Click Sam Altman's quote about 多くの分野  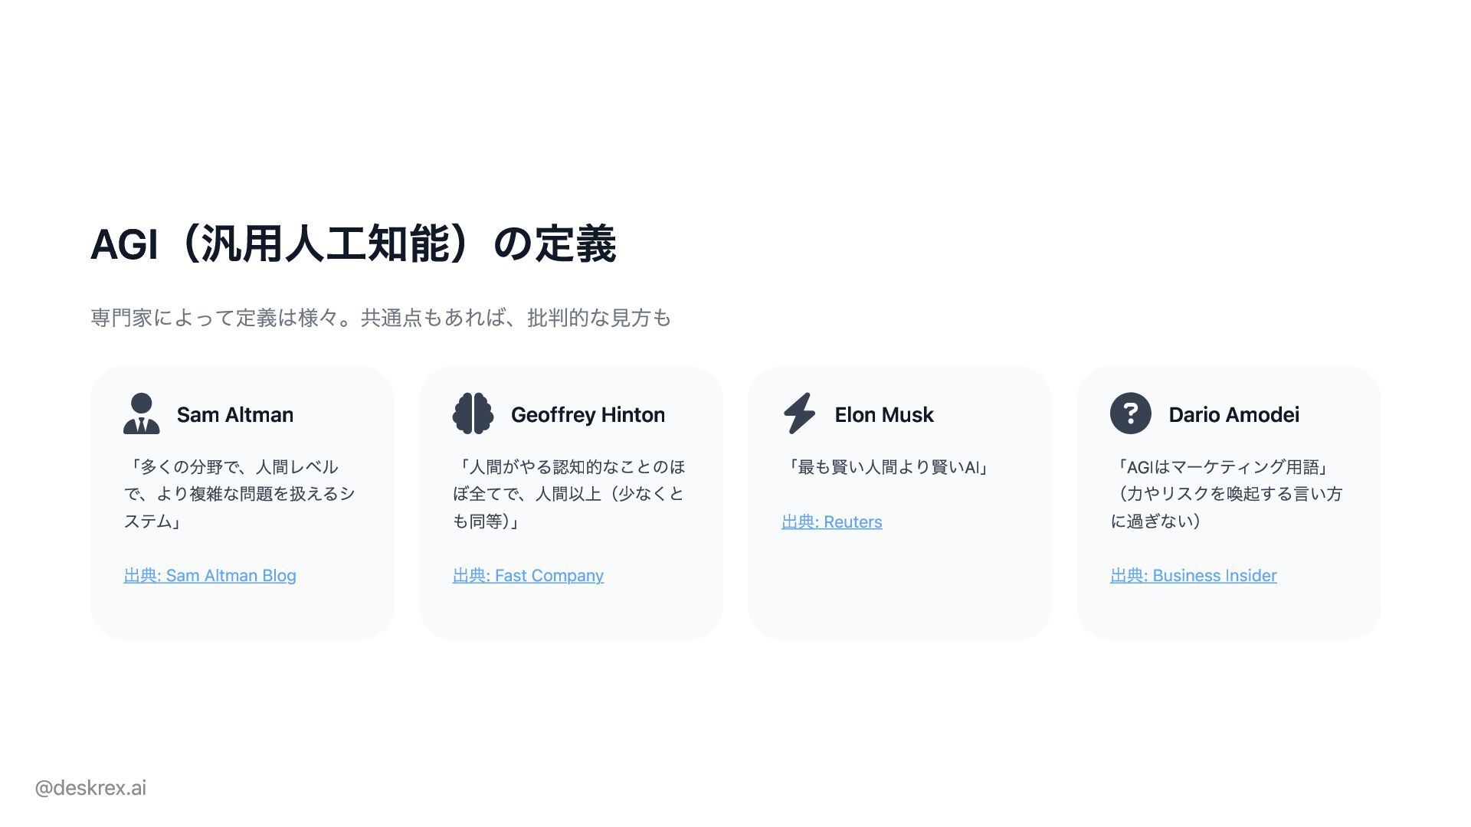(x=239, y=494)
